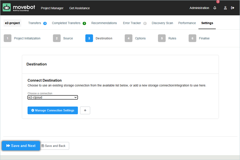
Task: Open the user account profile icon
Action: point(225,8)
